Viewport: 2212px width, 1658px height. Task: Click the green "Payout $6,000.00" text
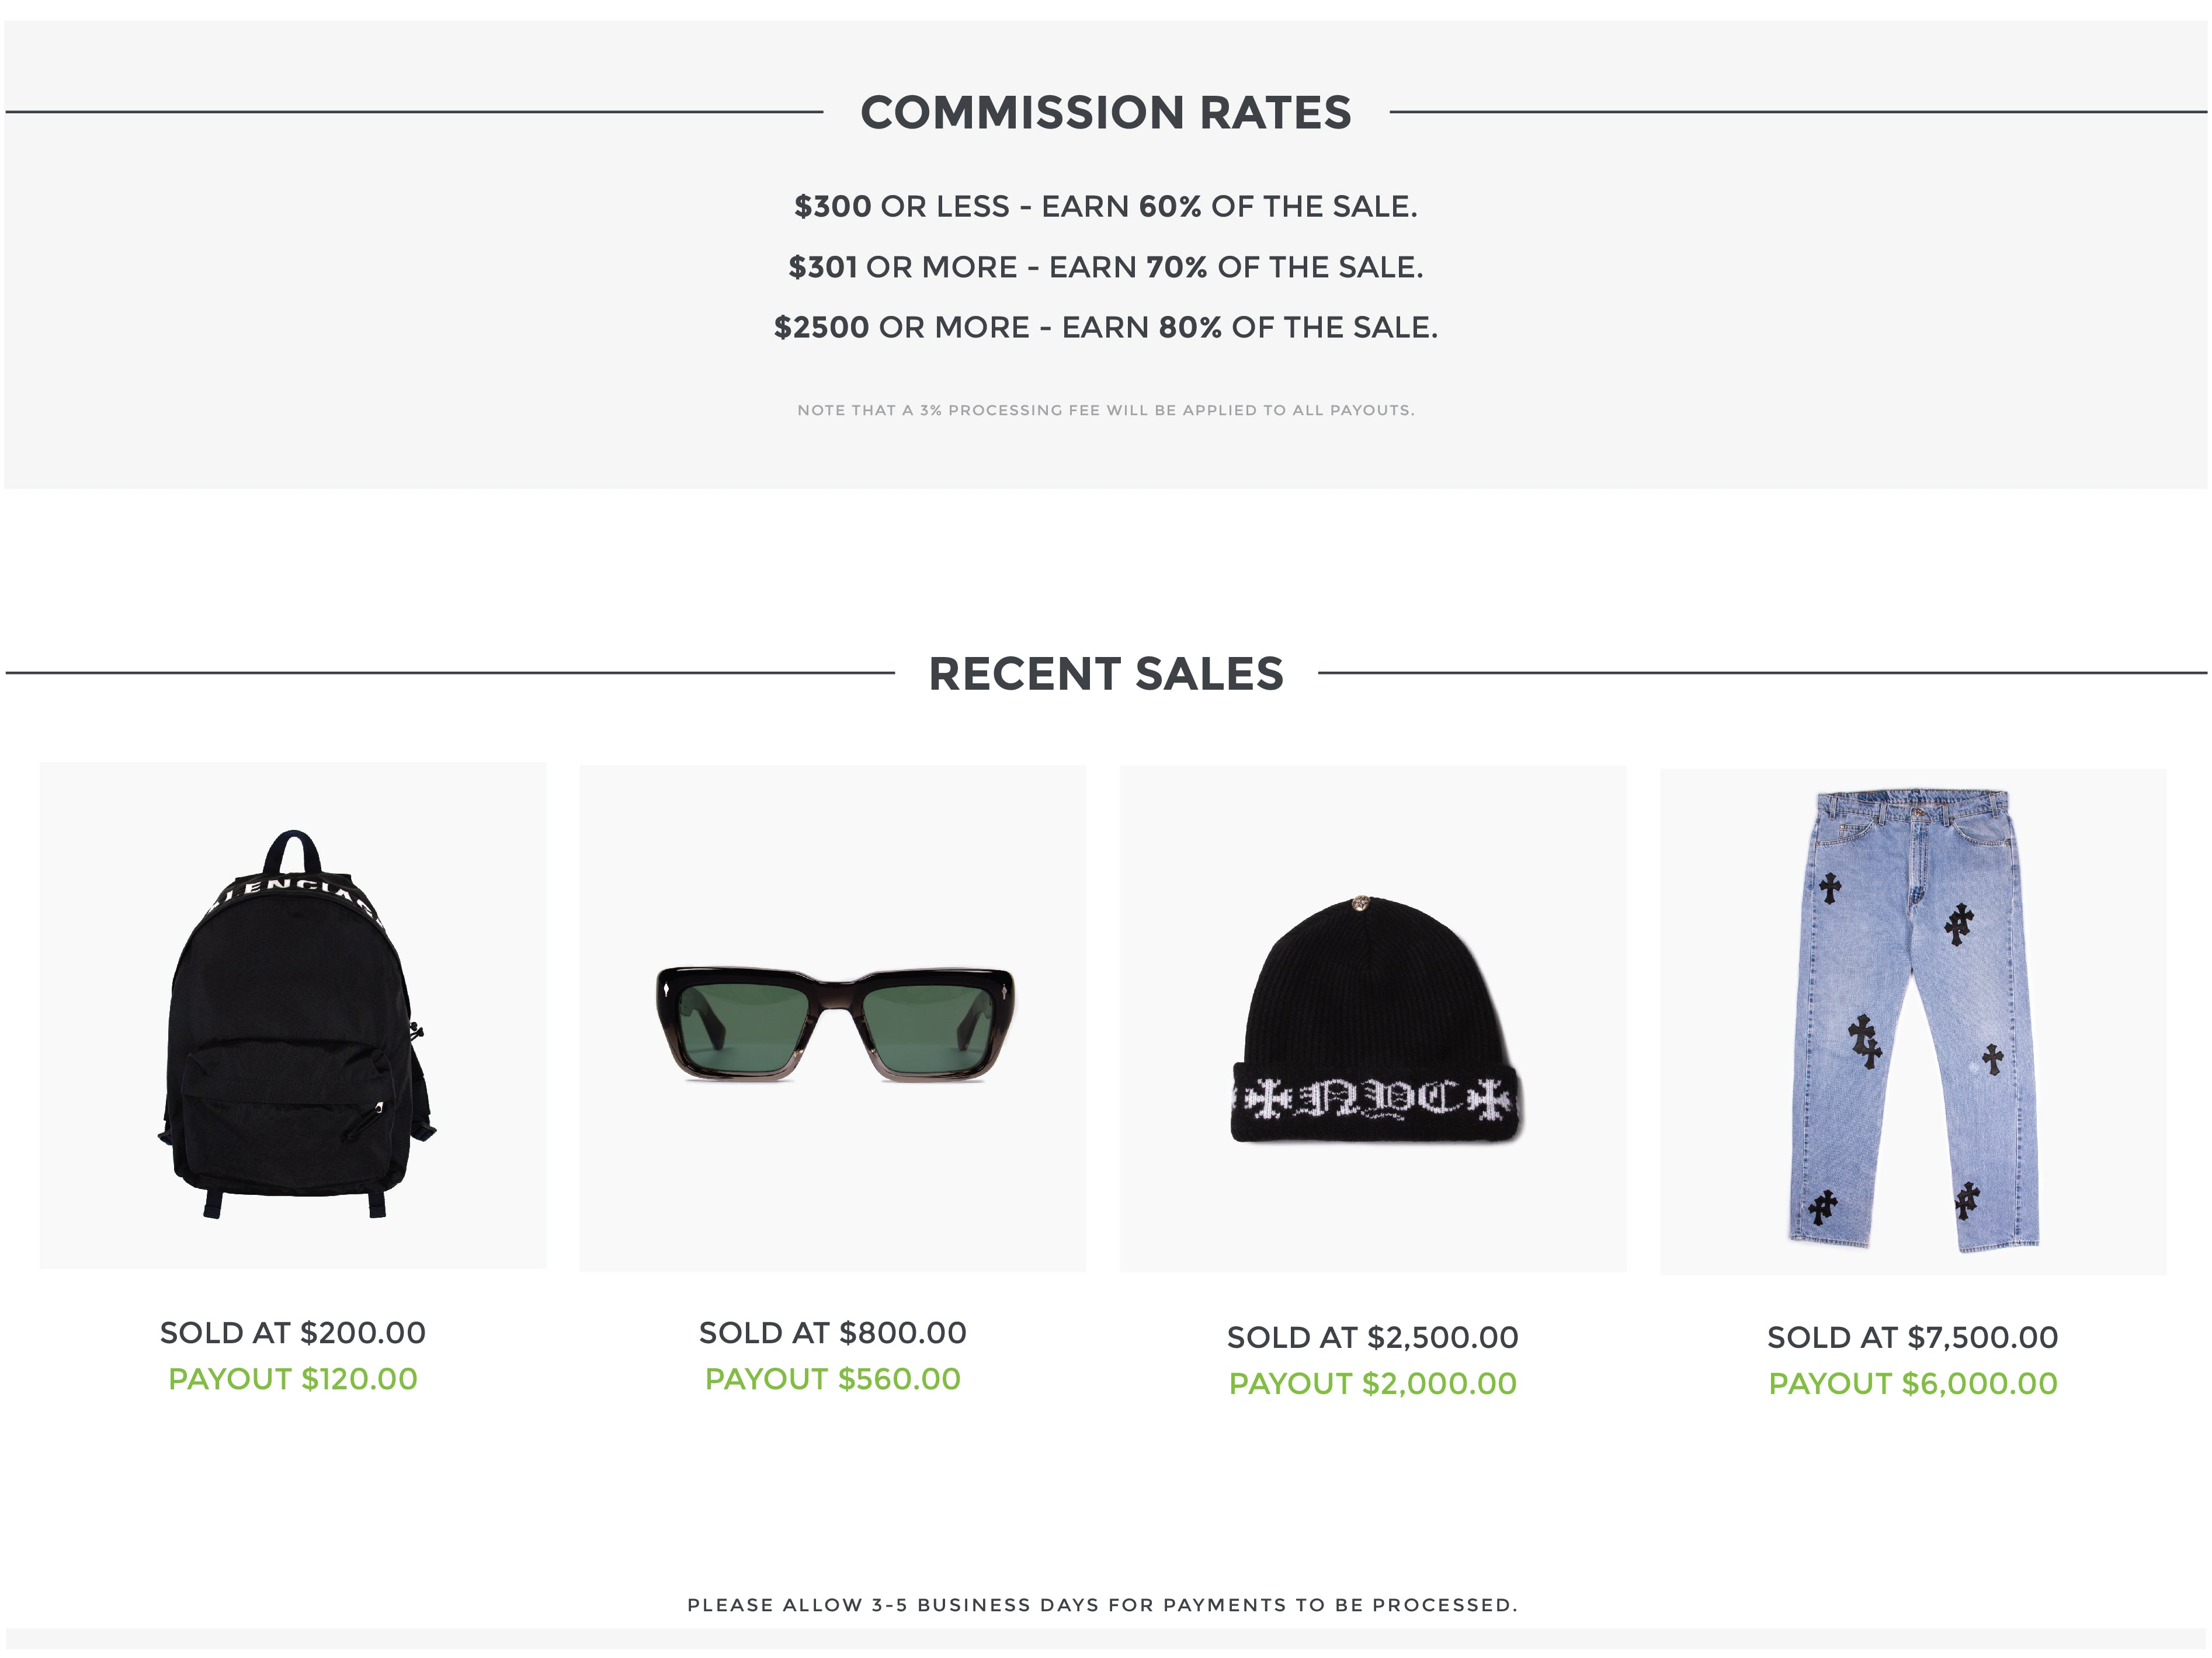tap(1912, 1384)
